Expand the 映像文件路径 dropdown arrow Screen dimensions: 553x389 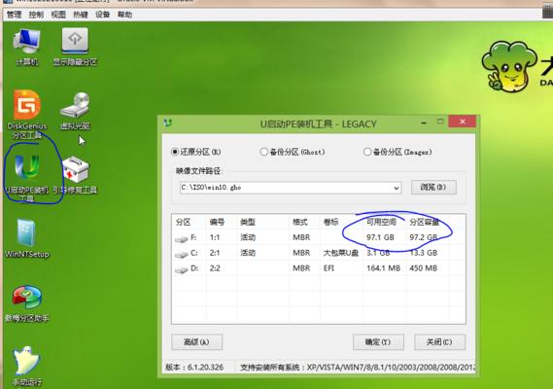[x=397, y=188]
